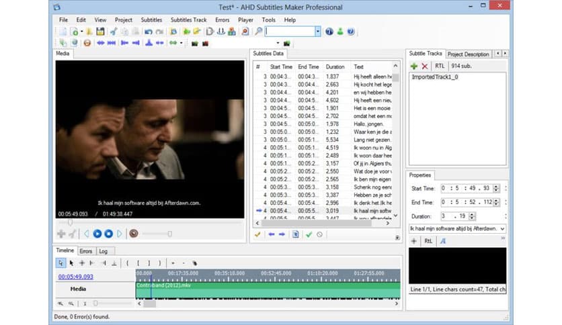This screenshot has height=325, width=562.
Task: Open the Subtitles Track menu
Action: tap(188, 19)
